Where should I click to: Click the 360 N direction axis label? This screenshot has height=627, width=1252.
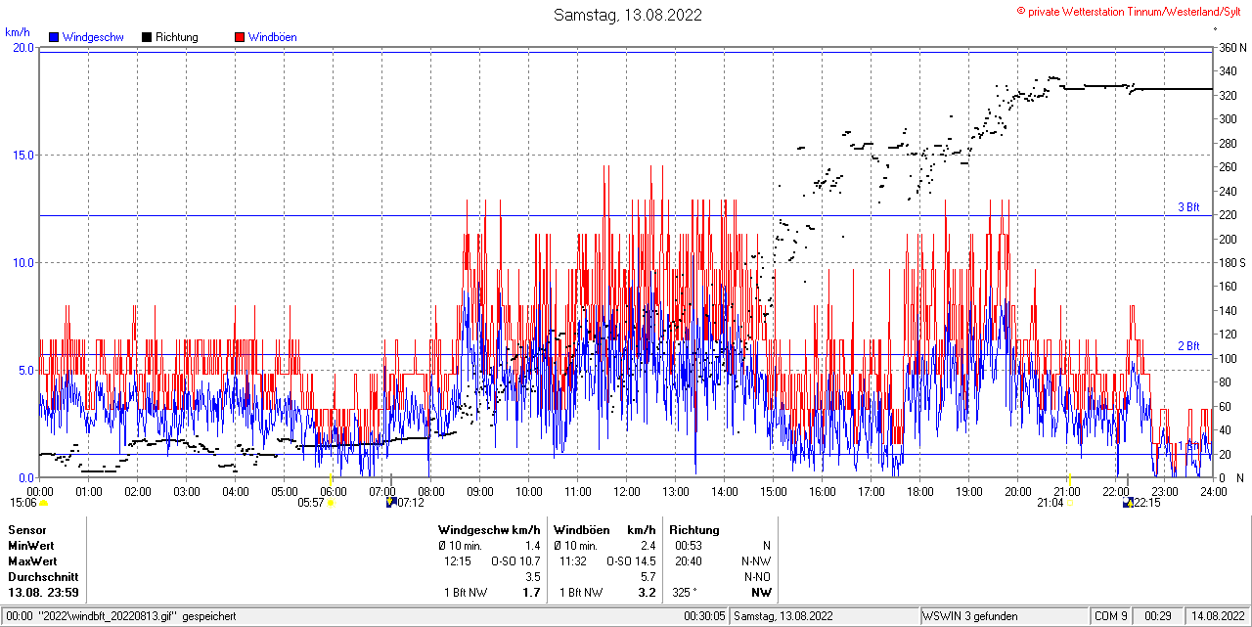[1230, 47]
